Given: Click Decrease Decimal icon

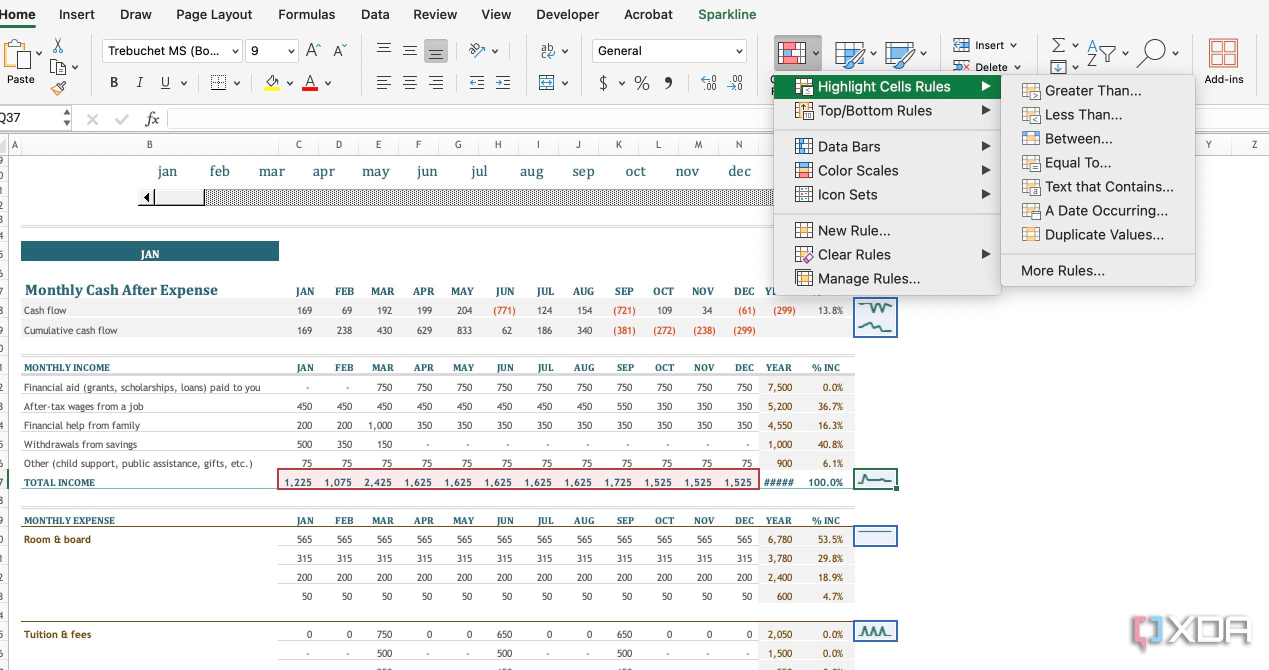Looking at the screenshot, I should coord(734,82).
